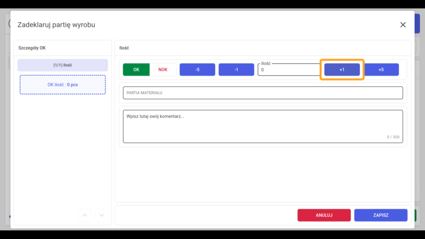Image resolution: width=425 pixels, height=239 pixels.
Task: Click the Szczegóły OK panel header
Action: [32, 48]
